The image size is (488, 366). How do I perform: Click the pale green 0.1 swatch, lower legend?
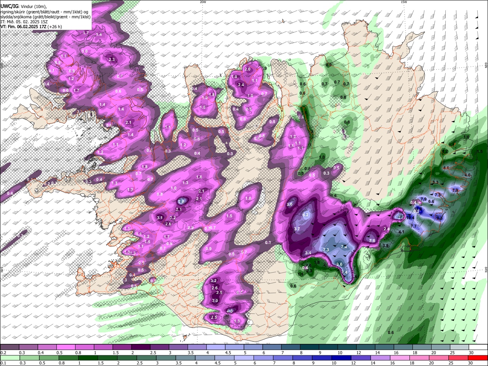click(9, 358)
